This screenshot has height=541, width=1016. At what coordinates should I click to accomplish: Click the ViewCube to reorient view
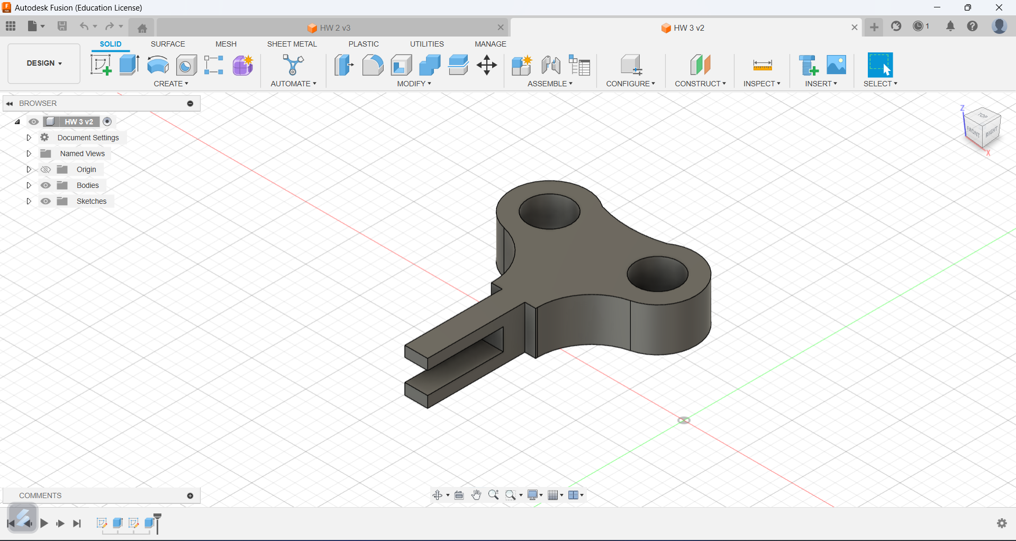tap(982, 129)
